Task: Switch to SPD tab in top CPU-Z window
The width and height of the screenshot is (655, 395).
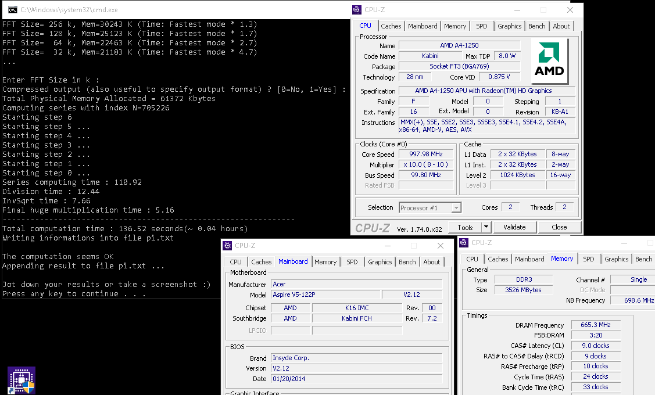Action: (x=482, y=26)
